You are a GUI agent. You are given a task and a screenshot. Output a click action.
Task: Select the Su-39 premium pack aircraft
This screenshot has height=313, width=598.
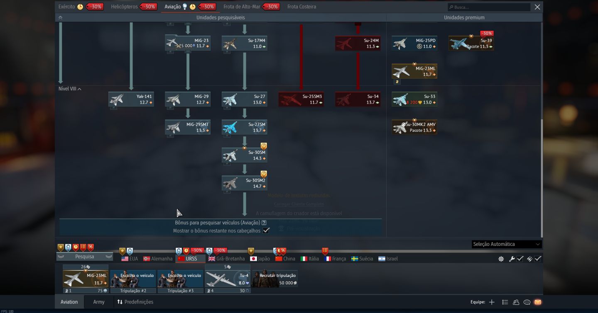[x=471, y=43]
